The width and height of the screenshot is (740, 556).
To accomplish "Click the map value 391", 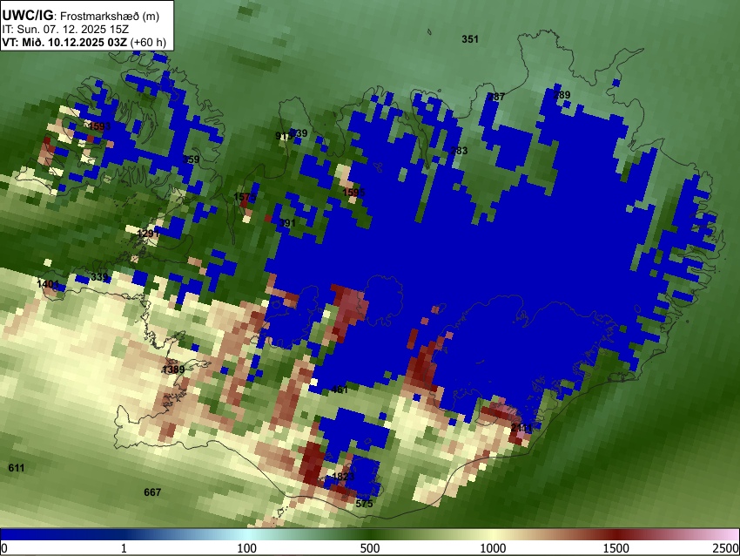I will [x=287, y=223].
